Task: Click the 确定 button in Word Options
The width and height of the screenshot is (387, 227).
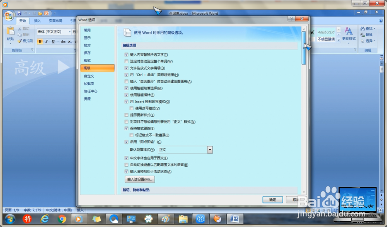Action: coord(272,200)
